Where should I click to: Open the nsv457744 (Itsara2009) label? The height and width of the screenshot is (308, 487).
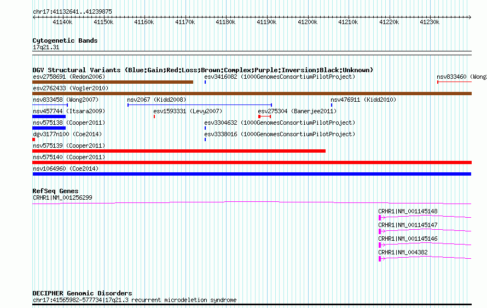69,111
